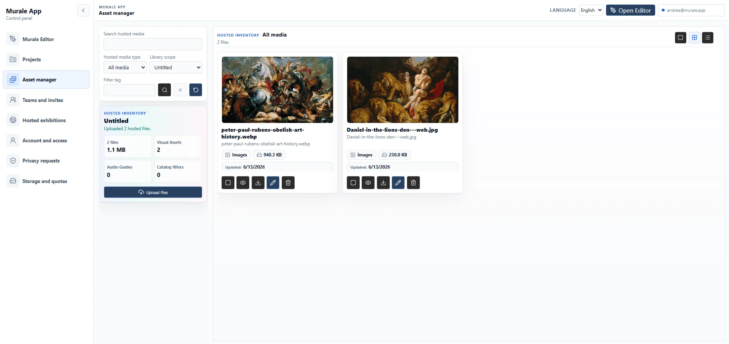Viewport: 729px width, 344px height.
Task: Click the 230.0 KB size badge
Action: point(394,155)
